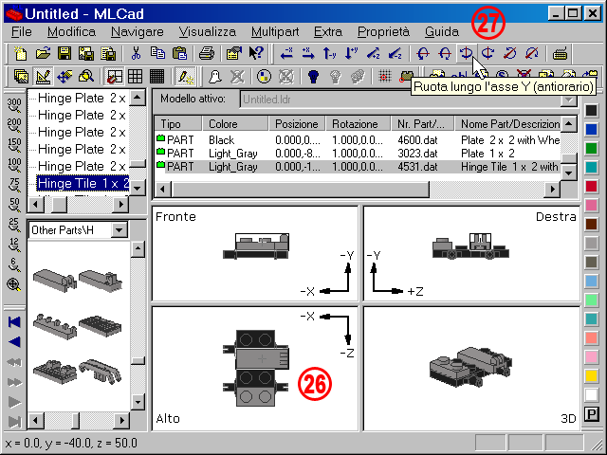Open the Visualizza menu
Image resolution: width=607 pixels, height=455 pixels.
pos(207,31)
